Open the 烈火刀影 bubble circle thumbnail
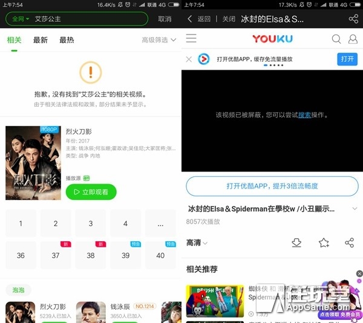This screenshot has width=363, height=323. tap(21, 312)
